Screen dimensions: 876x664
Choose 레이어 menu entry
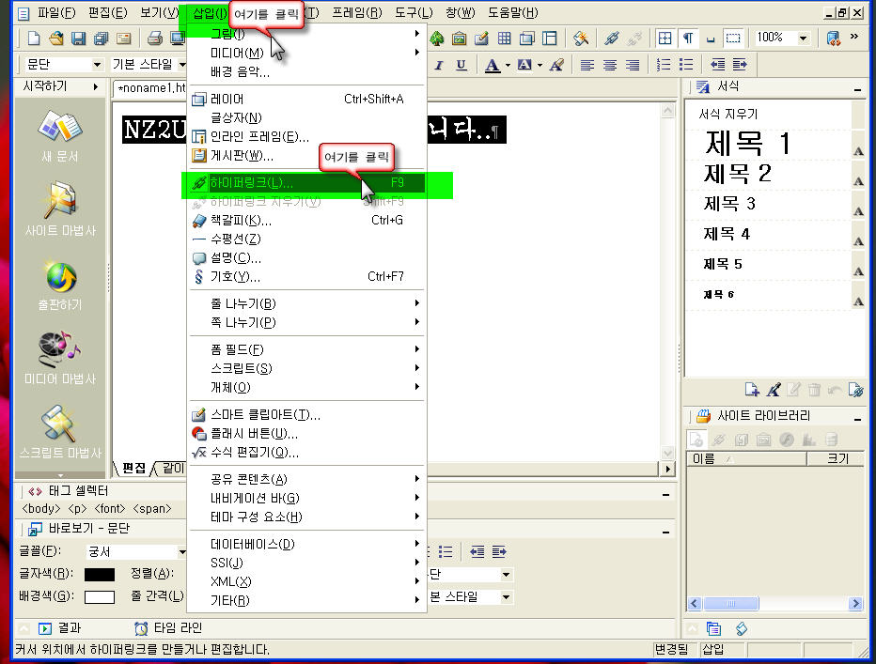coord(307,99)
